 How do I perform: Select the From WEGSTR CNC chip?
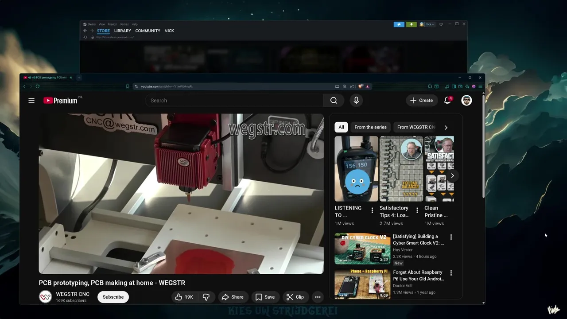[416, 127]
